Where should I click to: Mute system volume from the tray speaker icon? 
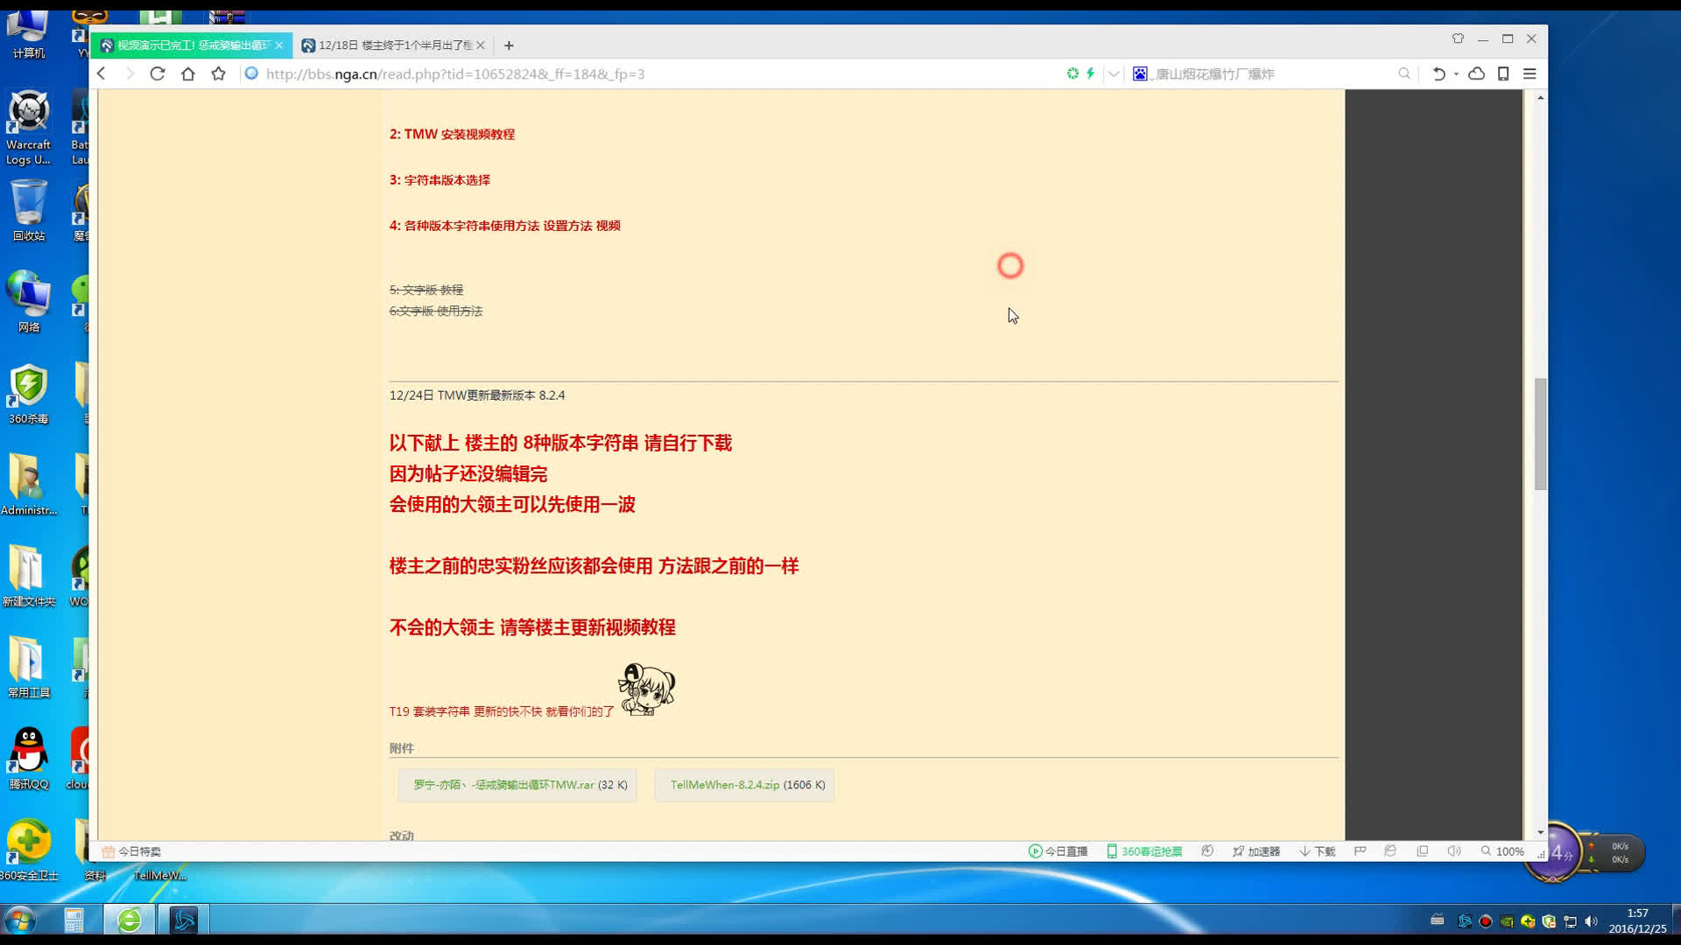1592,920
